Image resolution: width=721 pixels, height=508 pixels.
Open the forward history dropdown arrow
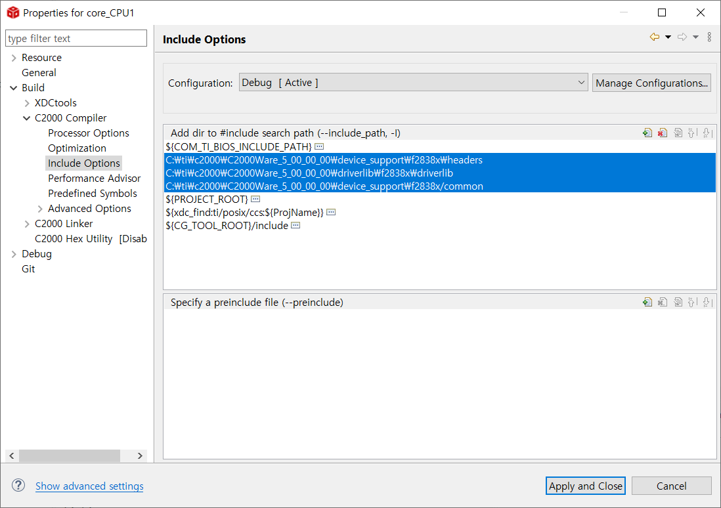[695, 37]
